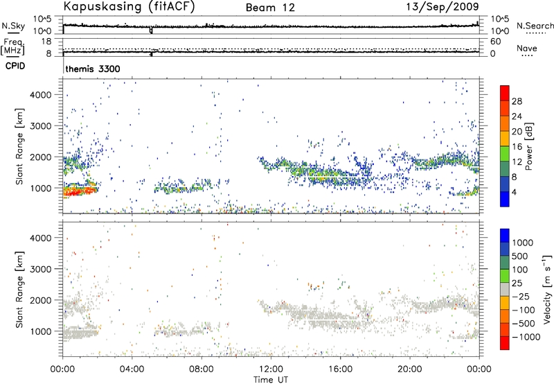
Task: Click the '20:00' time axis tick label
Action: [410, 369]
